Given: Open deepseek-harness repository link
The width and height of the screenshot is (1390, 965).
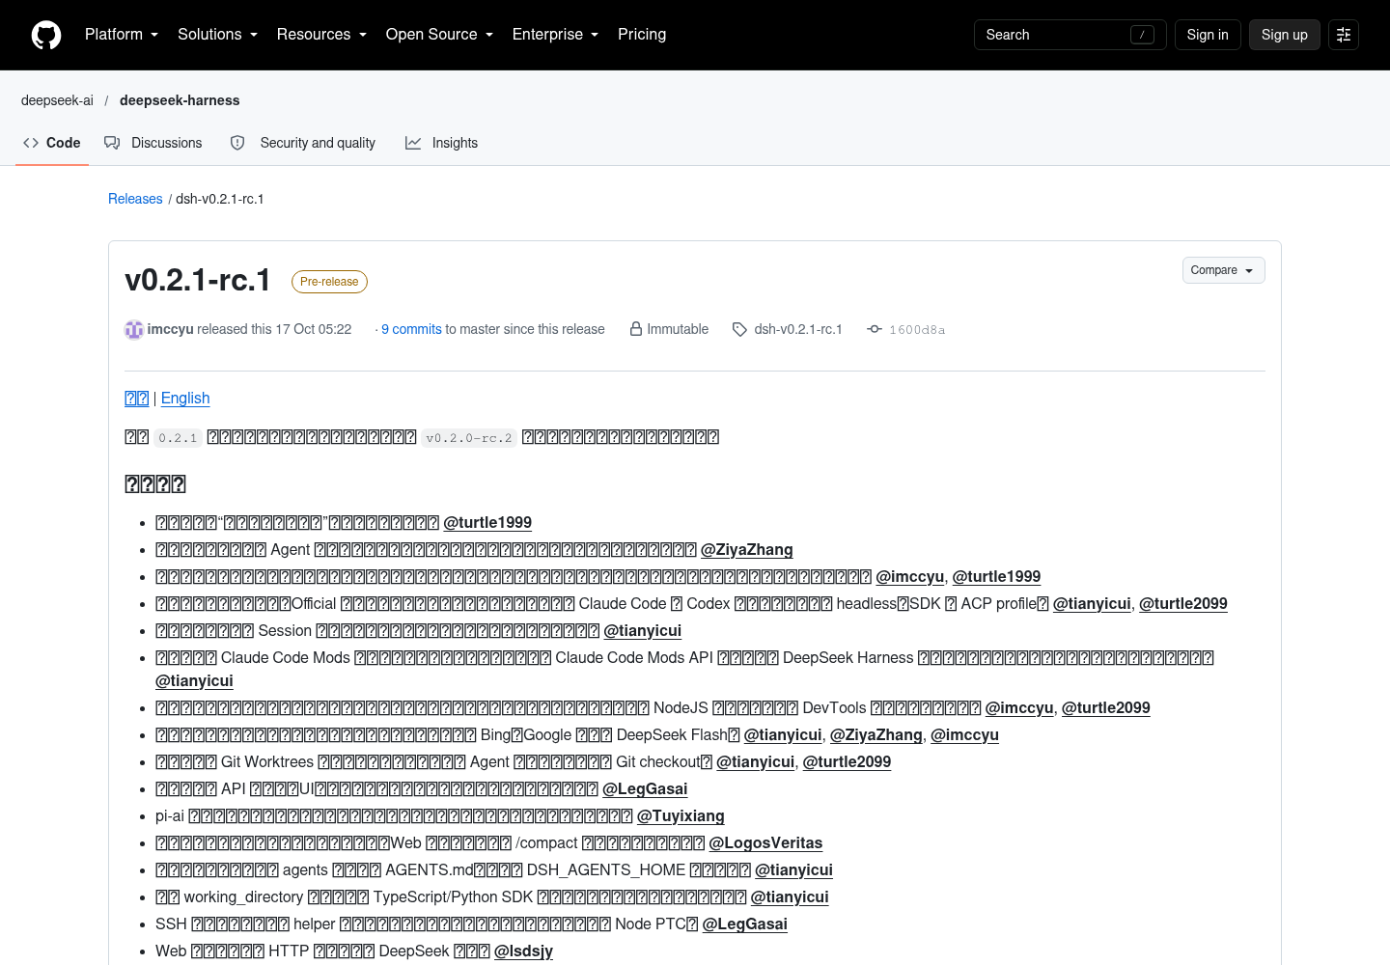Looking at the screenshot, I should tap(180, 100).
